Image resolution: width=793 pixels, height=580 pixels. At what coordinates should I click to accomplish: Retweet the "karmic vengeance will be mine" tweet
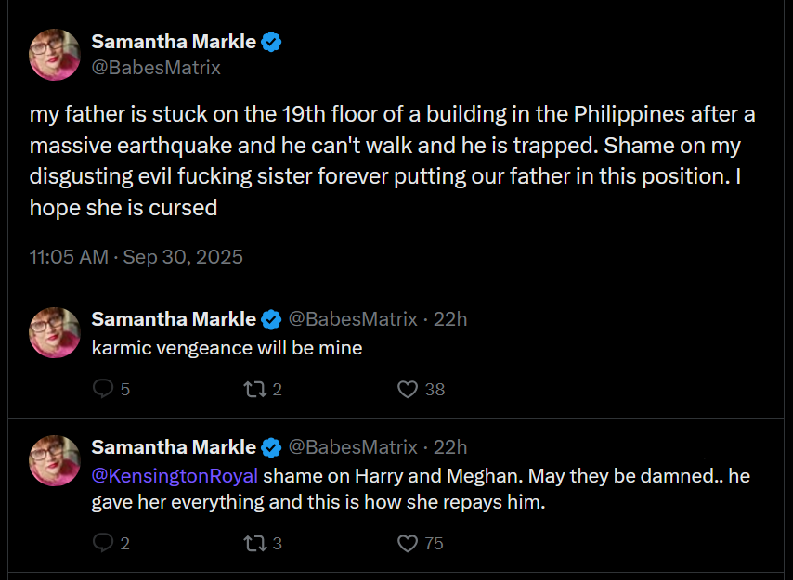pos(252,389)
